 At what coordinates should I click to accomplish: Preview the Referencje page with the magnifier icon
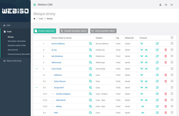click(90, 62)
